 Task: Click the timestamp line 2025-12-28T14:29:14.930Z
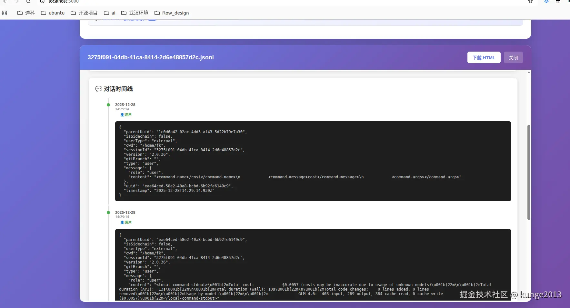coord(169,191)
